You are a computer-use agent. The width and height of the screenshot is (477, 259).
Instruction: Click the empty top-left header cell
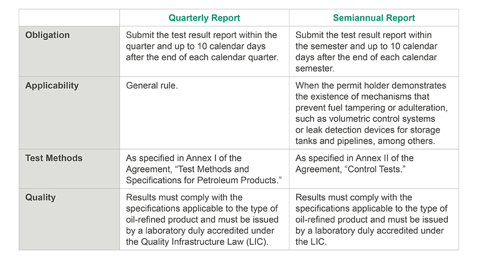point(69,18)
